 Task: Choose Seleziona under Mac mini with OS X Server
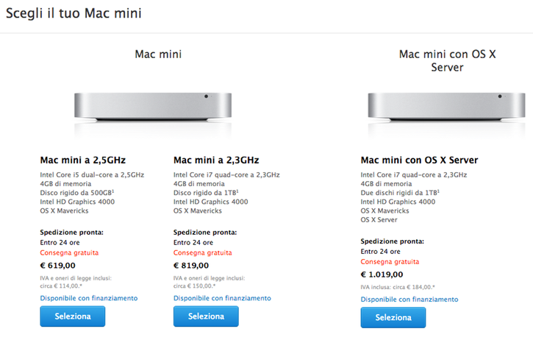point(393,318)
